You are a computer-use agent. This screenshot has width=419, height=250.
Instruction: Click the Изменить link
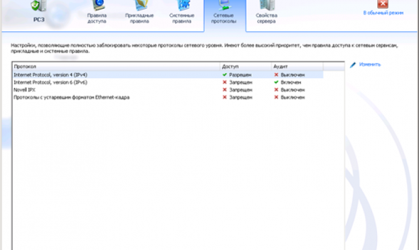coord(370,64)
